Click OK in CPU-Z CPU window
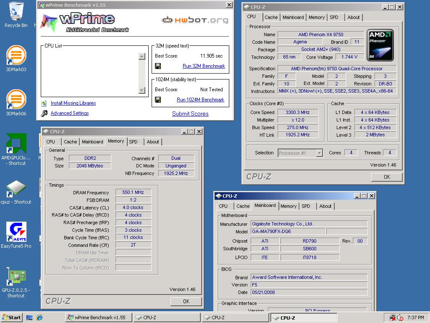The height and width of the screenshot is (323, 430). [x=387, y=177]
